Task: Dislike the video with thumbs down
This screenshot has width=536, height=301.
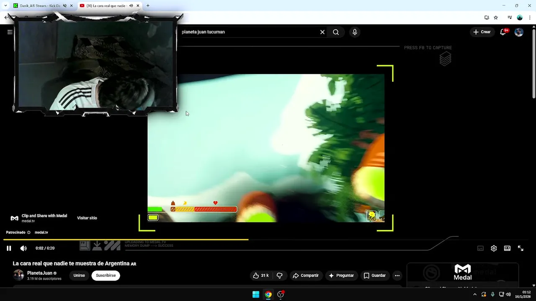Action: [x=279, y=275]
